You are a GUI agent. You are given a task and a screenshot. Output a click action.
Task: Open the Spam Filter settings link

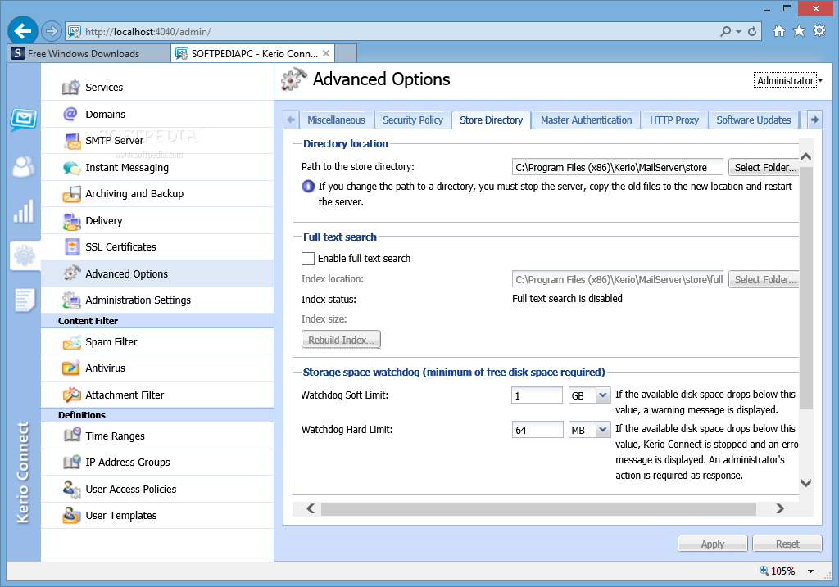tap(111, 342)
